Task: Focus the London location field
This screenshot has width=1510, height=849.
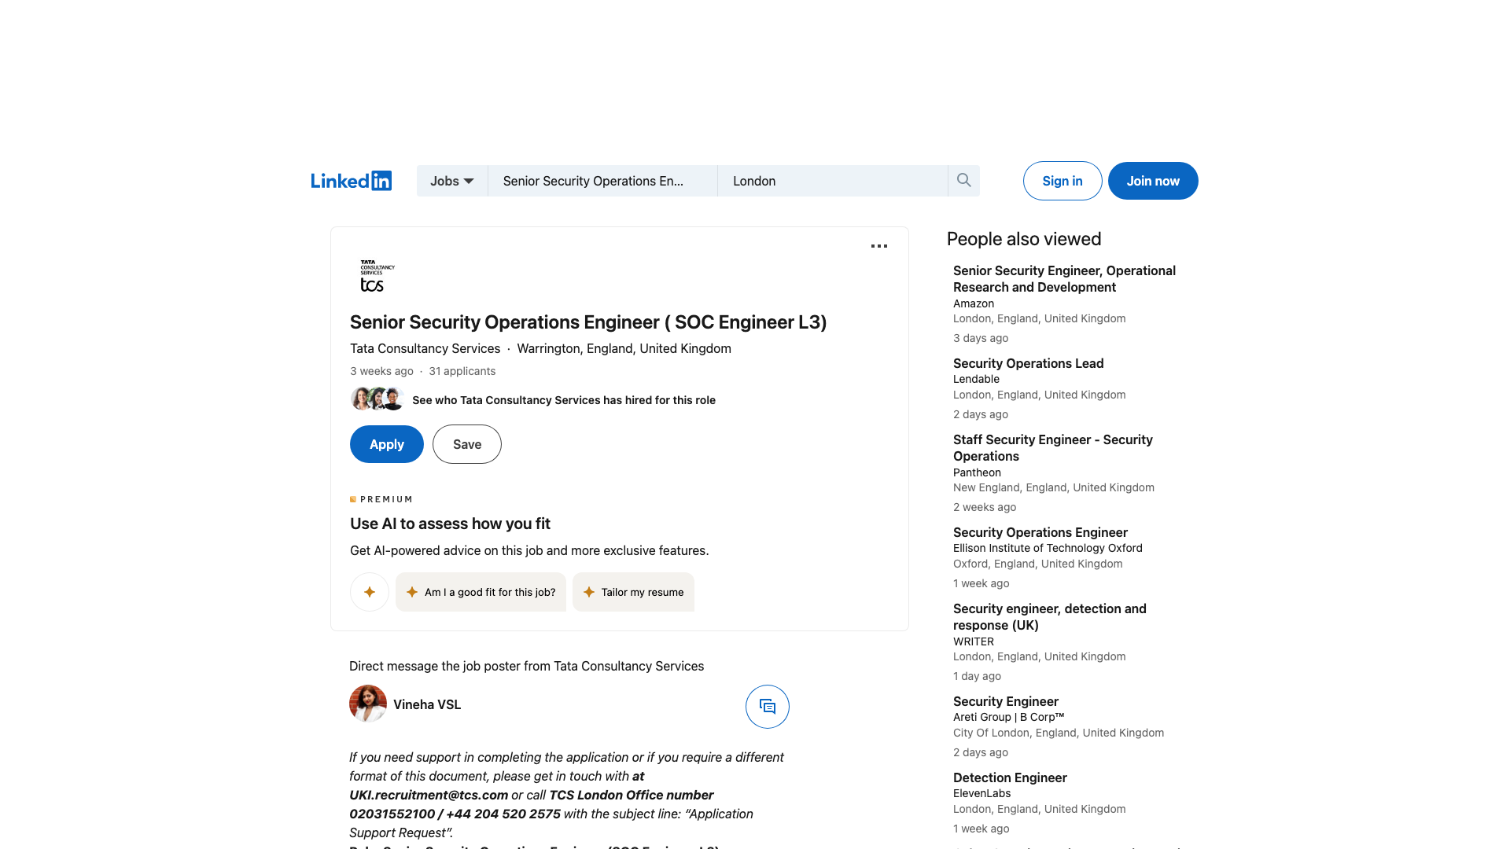Action: (833, 181)
